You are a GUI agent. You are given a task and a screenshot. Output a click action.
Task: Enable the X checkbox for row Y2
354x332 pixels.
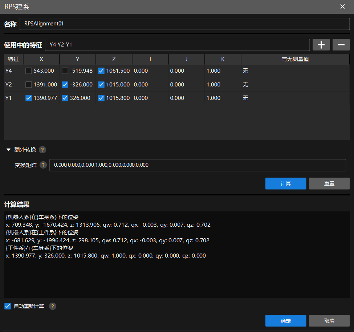click(29, 85)
